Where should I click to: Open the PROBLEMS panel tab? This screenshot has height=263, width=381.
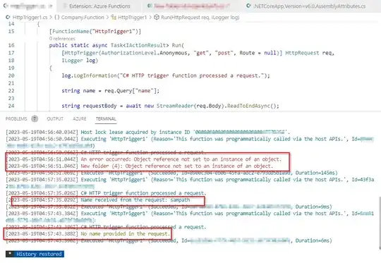(16, 118)
